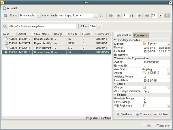Click the WE-Positionen note icon
The image size is (173, 130).
coord(145,105)
